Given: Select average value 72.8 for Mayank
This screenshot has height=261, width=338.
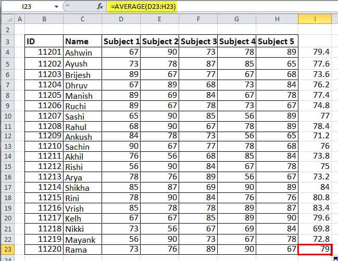Looking at the screenshot, I should (x=315, y=239).
